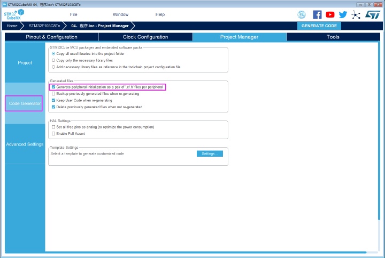385x258 pixels.
Task: Select Copy only the necessary library files
Action: pos(53,60)
